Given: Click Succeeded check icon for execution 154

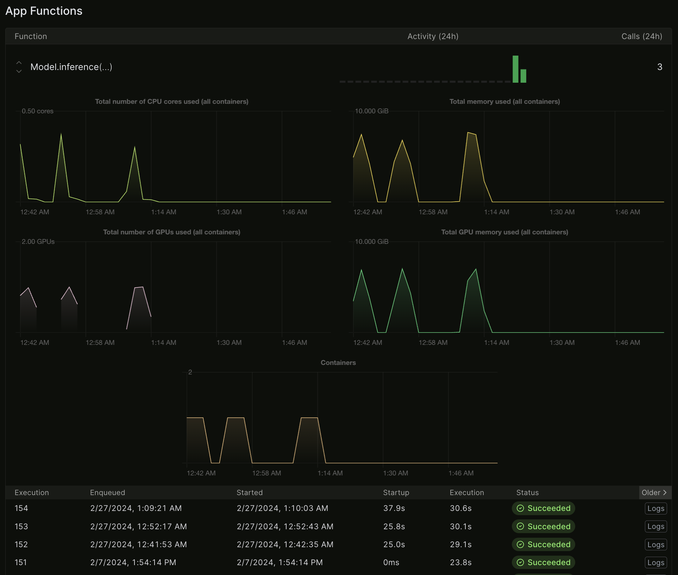Looking at the screenshot, I should click(520, 508).
